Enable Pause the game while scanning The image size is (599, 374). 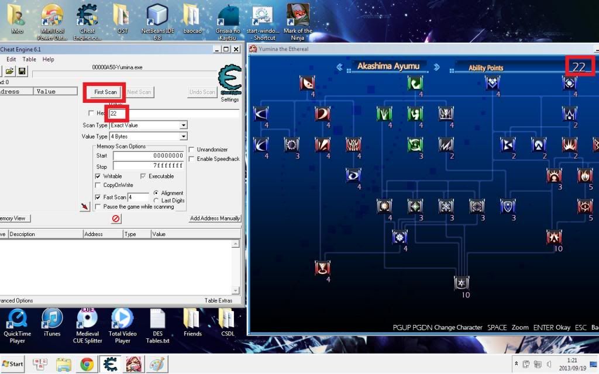click(x=98, y=206)
